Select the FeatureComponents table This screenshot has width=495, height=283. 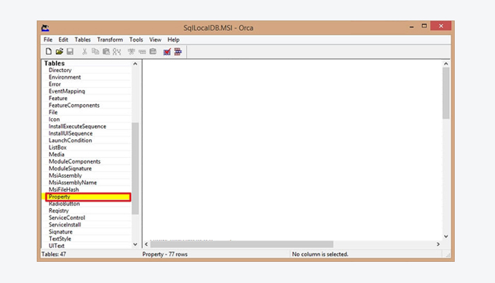point(74,105)
